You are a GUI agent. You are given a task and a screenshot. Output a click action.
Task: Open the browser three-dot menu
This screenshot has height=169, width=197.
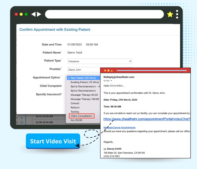tap(177, 14)
